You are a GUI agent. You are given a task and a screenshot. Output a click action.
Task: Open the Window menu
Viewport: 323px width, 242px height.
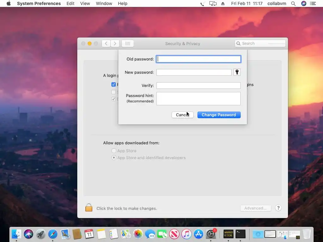[x=104, y=3]
